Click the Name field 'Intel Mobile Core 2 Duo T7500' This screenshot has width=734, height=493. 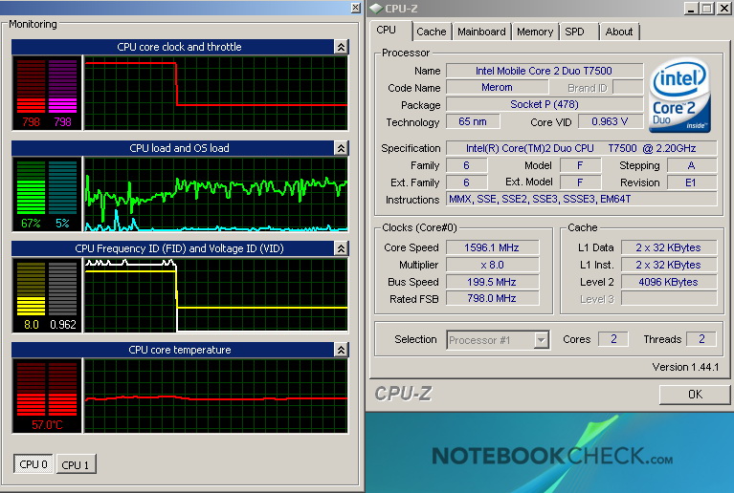coord(545,71)
